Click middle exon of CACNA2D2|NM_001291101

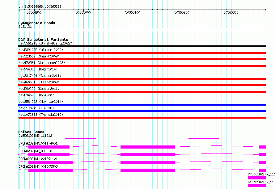(148, 162)
